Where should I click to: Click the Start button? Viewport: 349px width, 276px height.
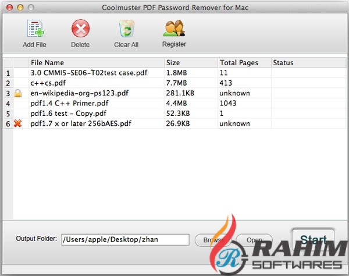tap(313, 239)
